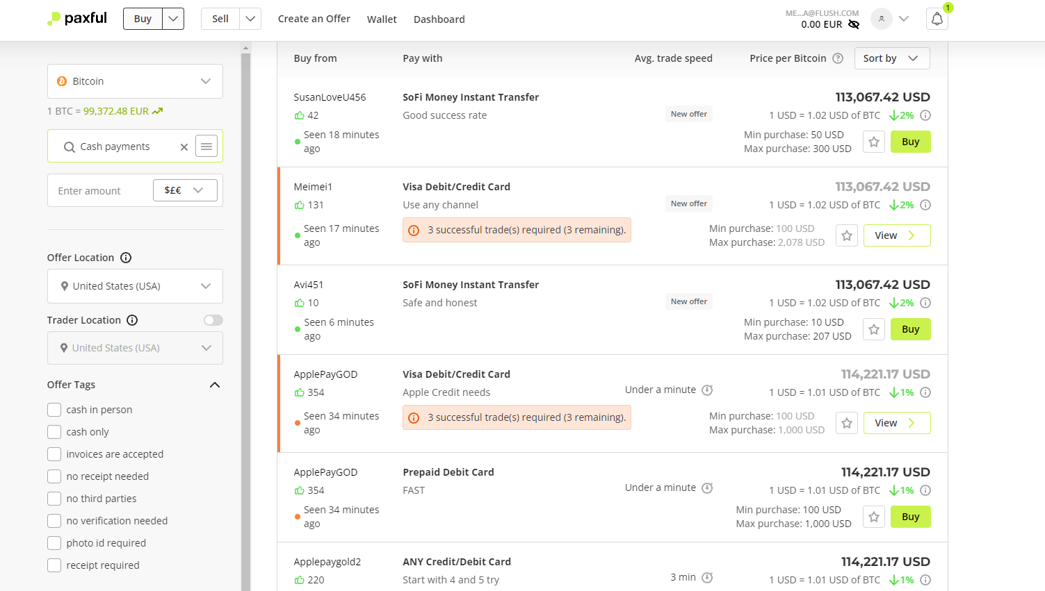Viewport: 1045px width, 591px height.
Task: Clear the Cash payments filter
Action: [x=184, y=147]
